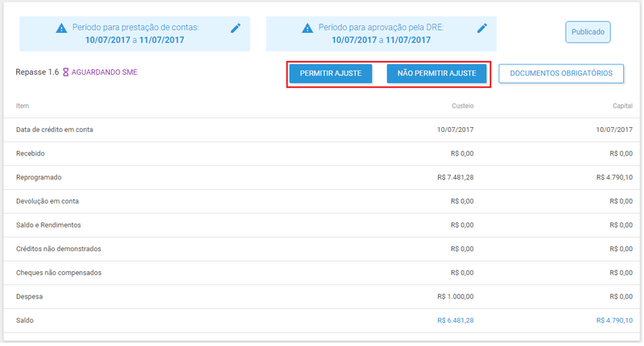Select the Recebido row label
The image size is (644, 346).
pyautogui.click(x=31, y=154)
